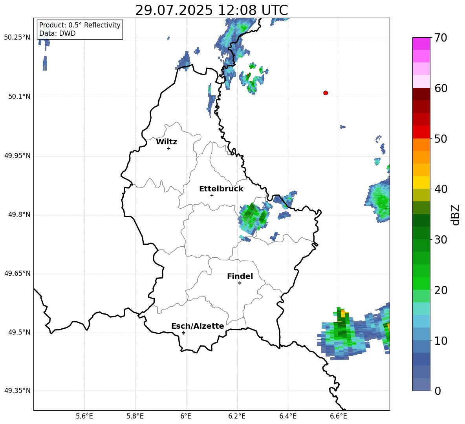The image size is (465, 424).
Task: Click the 0 colorbar tick label
Action: coord(438,391)
